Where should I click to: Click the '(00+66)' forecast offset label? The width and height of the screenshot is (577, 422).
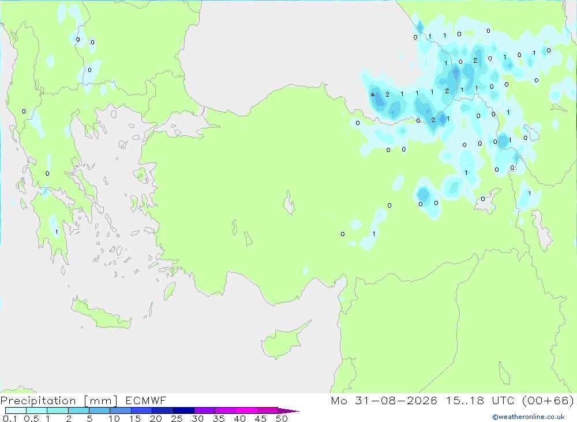click(548, 400)
